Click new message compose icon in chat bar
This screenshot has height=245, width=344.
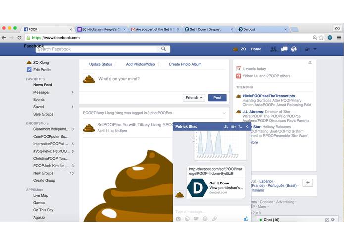pos(327,220)
